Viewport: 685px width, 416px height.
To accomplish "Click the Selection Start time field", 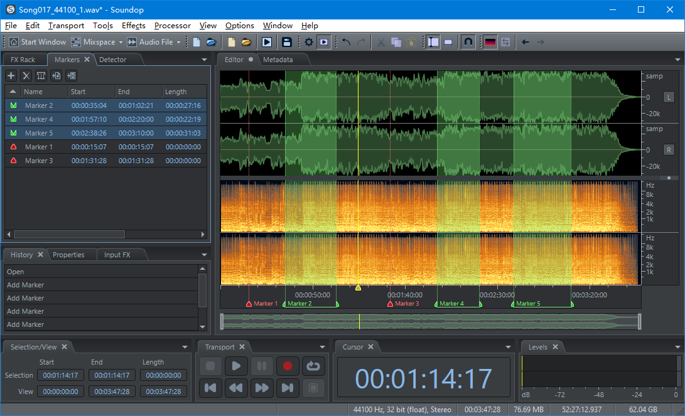I will click(60, 375).
